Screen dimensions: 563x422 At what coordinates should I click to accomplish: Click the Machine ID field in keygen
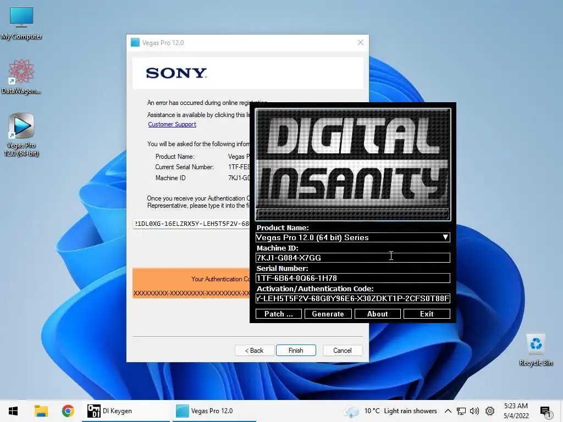[x=352, y=258]
